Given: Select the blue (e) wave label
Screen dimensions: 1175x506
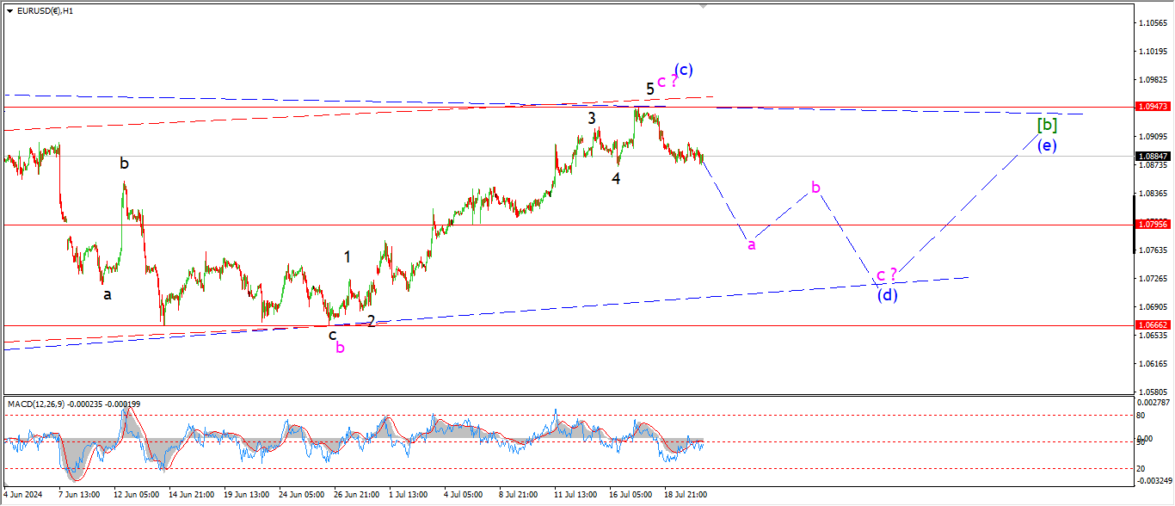Looking at the screenshot, I should (1046, 145).
